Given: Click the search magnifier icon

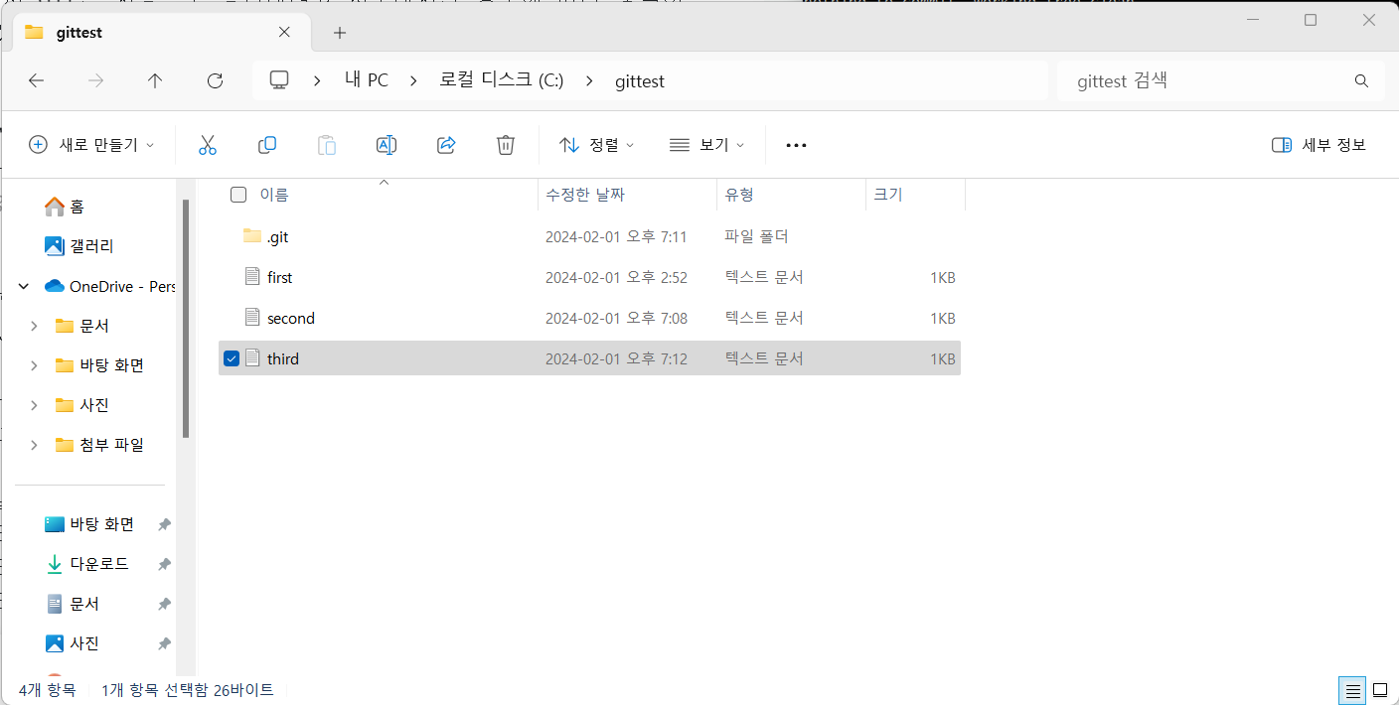Looking at the screenshot, I should (x=1361, y=81).
